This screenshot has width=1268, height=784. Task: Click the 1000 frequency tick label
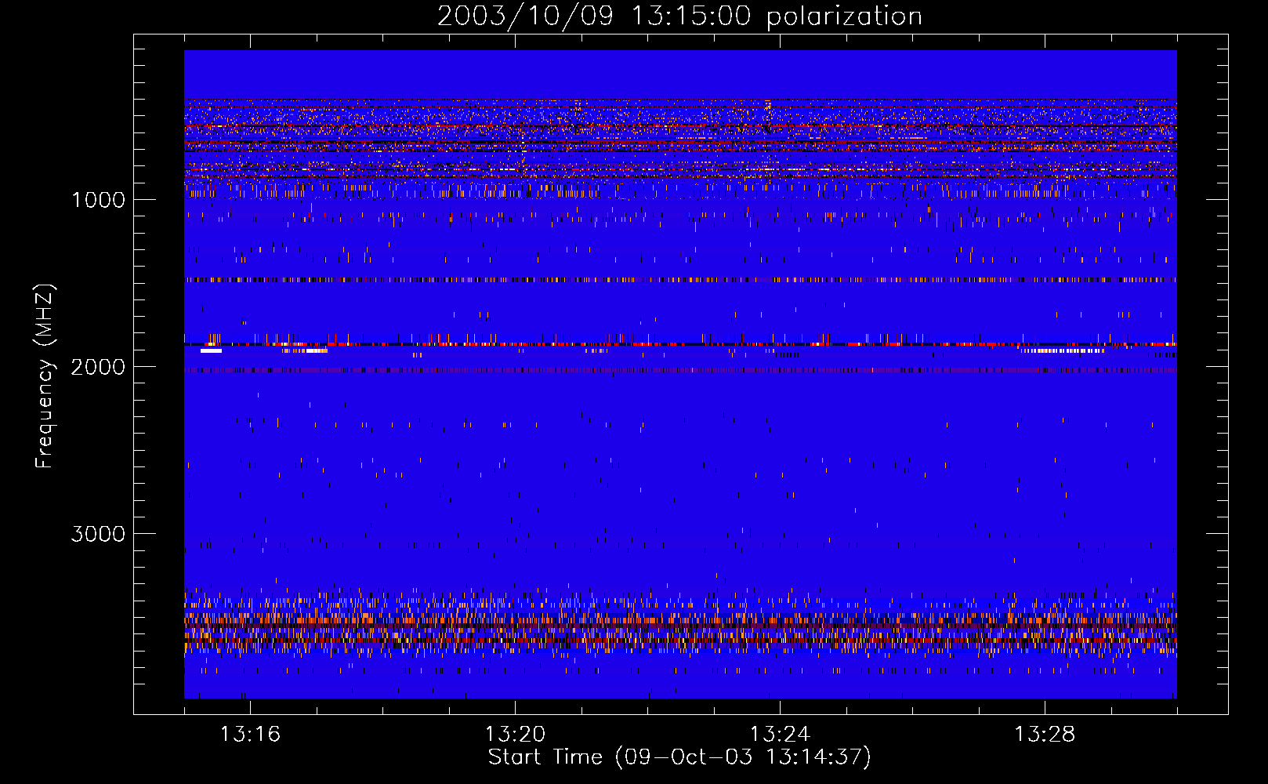click(99, 200)
